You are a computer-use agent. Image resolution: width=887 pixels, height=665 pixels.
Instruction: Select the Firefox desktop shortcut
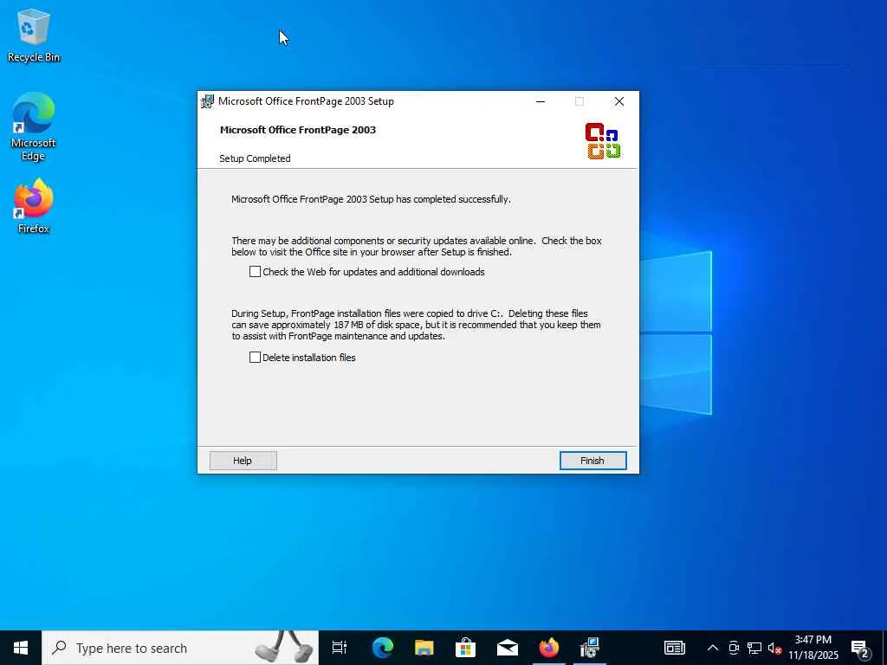[34, 206]
